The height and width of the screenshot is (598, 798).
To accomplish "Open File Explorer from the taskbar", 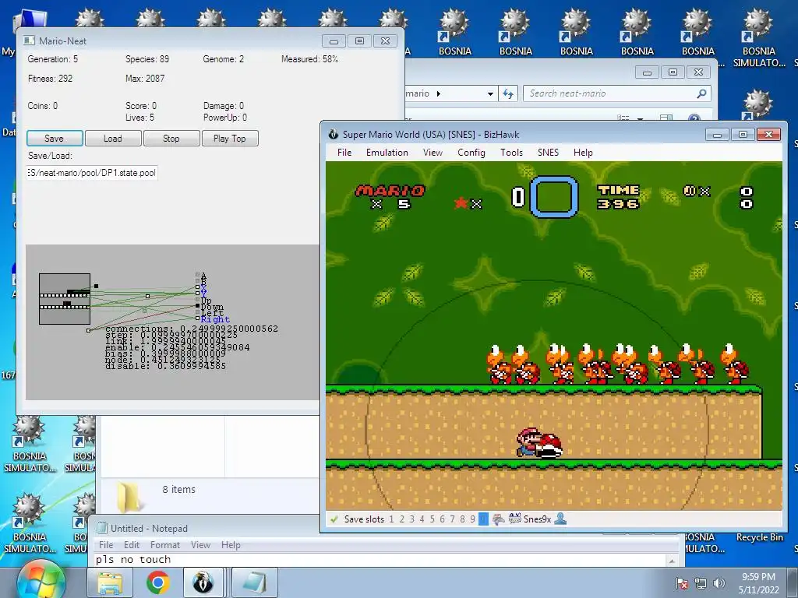I will click(110, 582).
